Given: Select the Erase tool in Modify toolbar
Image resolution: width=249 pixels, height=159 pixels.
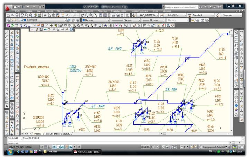Looking at the screenshot, I should [x=12, y=32].
